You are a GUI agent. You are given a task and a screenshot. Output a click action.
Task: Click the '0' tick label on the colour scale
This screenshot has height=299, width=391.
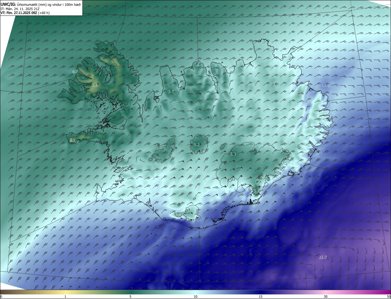pyautogui.click(x=1, y=297)
